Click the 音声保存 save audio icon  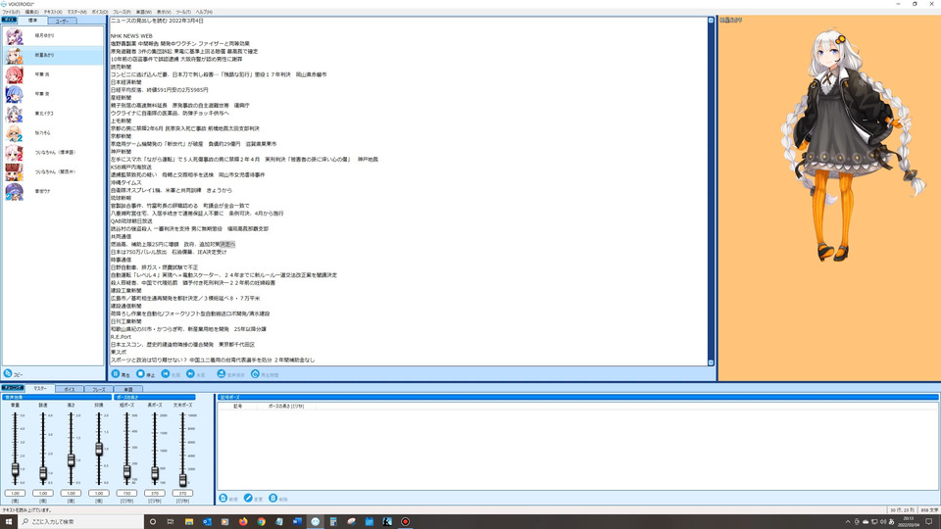point(221,373)
